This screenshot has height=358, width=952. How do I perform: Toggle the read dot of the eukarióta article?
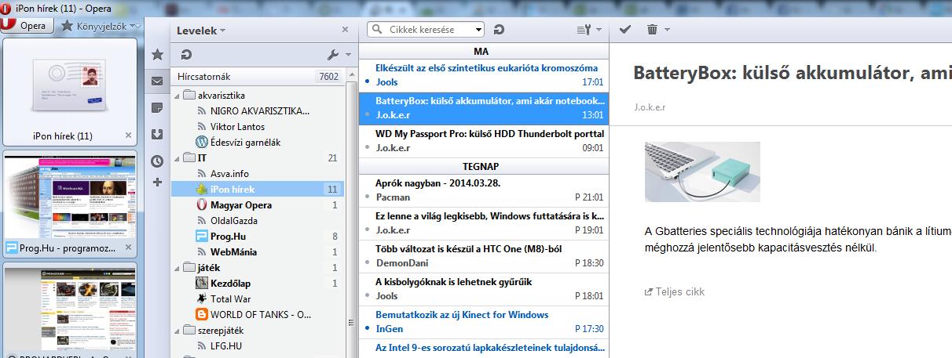pos(368,82)
